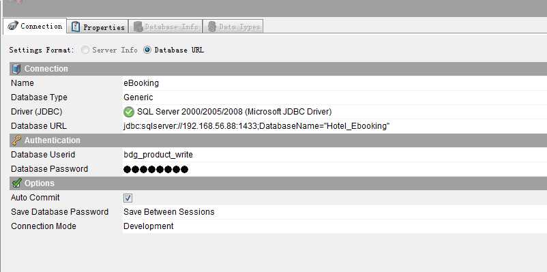Open the Driver (JDBC) selection field
This screenshot has width=547, height=272.
335,112
